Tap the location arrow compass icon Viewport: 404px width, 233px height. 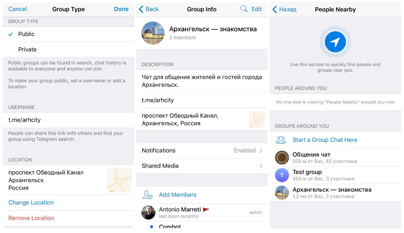335,42
